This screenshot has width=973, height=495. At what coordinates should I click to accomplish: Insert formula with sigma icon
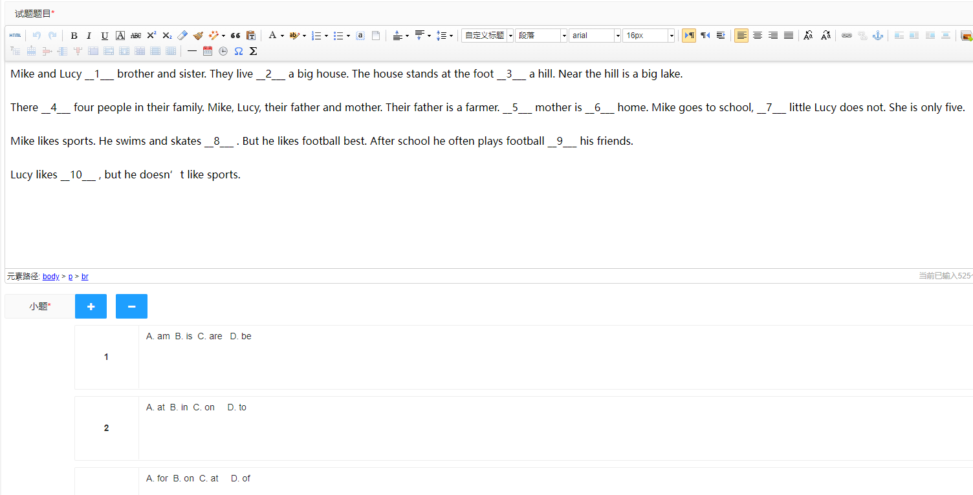(254, 51)
